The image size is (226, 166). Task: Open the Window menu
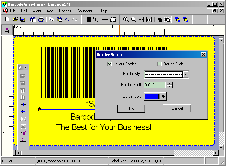85,11
